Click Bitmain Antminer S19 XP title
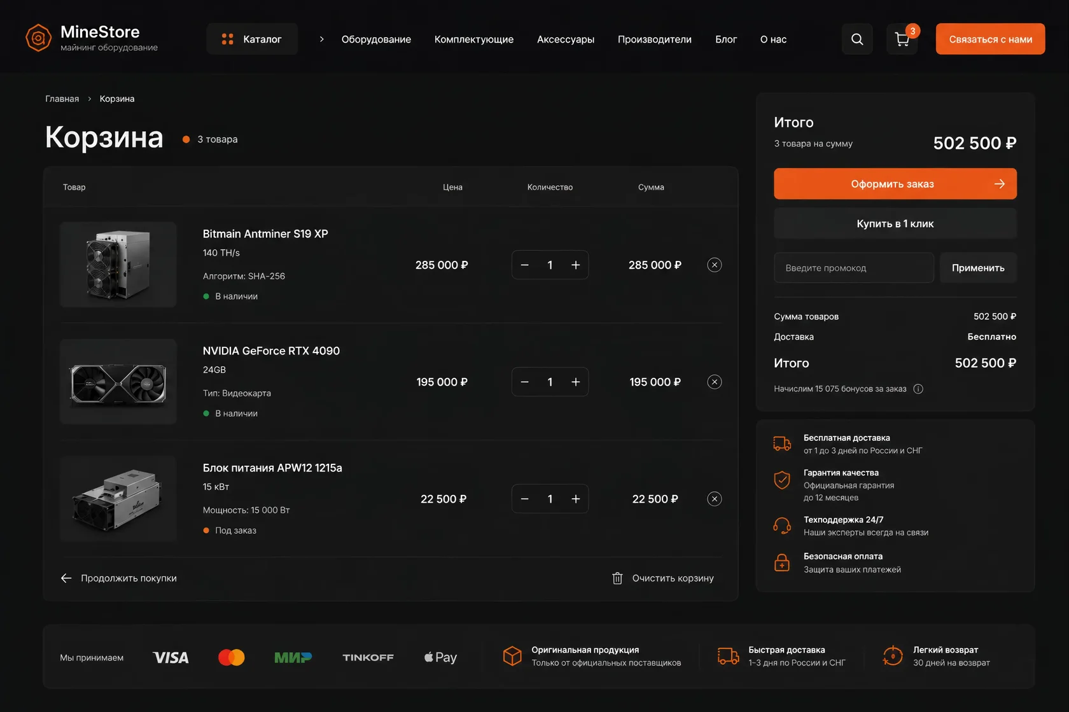Viewport: 1069px width, 712px height. 265,234
